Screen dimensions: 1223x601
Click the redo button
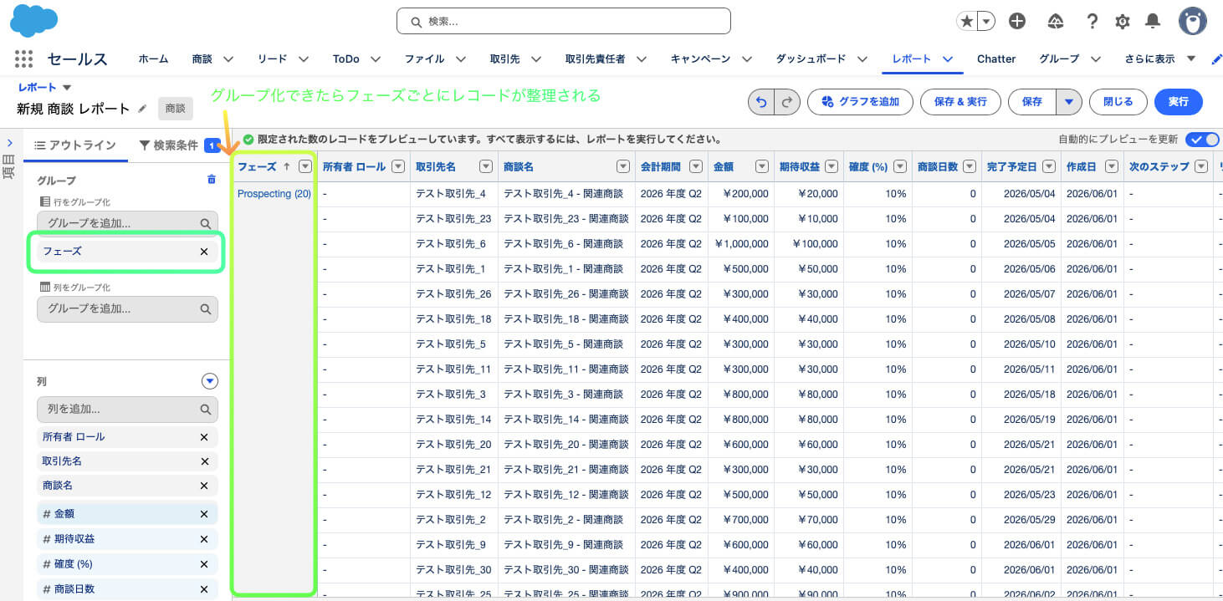[787, 101]
